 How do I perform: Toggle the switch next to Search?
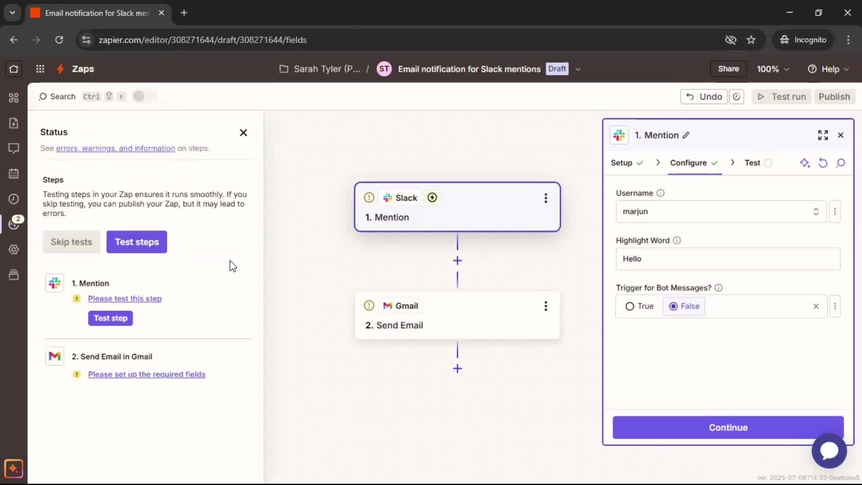click(145, 96)
